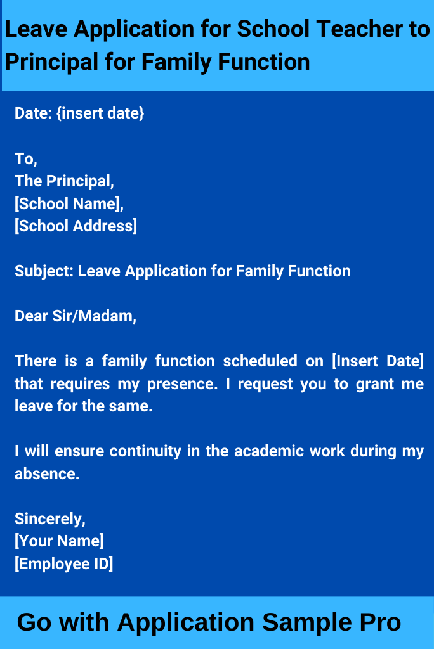Click 'The Principal,' address line
The height and width of the screenshot is (649, 434).
point(64,181)
